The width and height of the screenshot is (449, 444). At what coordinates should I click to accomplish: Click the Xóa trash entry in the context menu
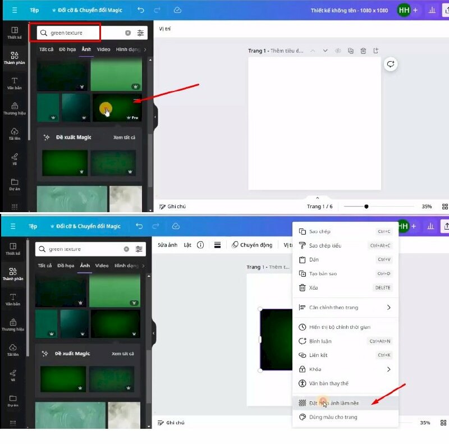[313, 287]
